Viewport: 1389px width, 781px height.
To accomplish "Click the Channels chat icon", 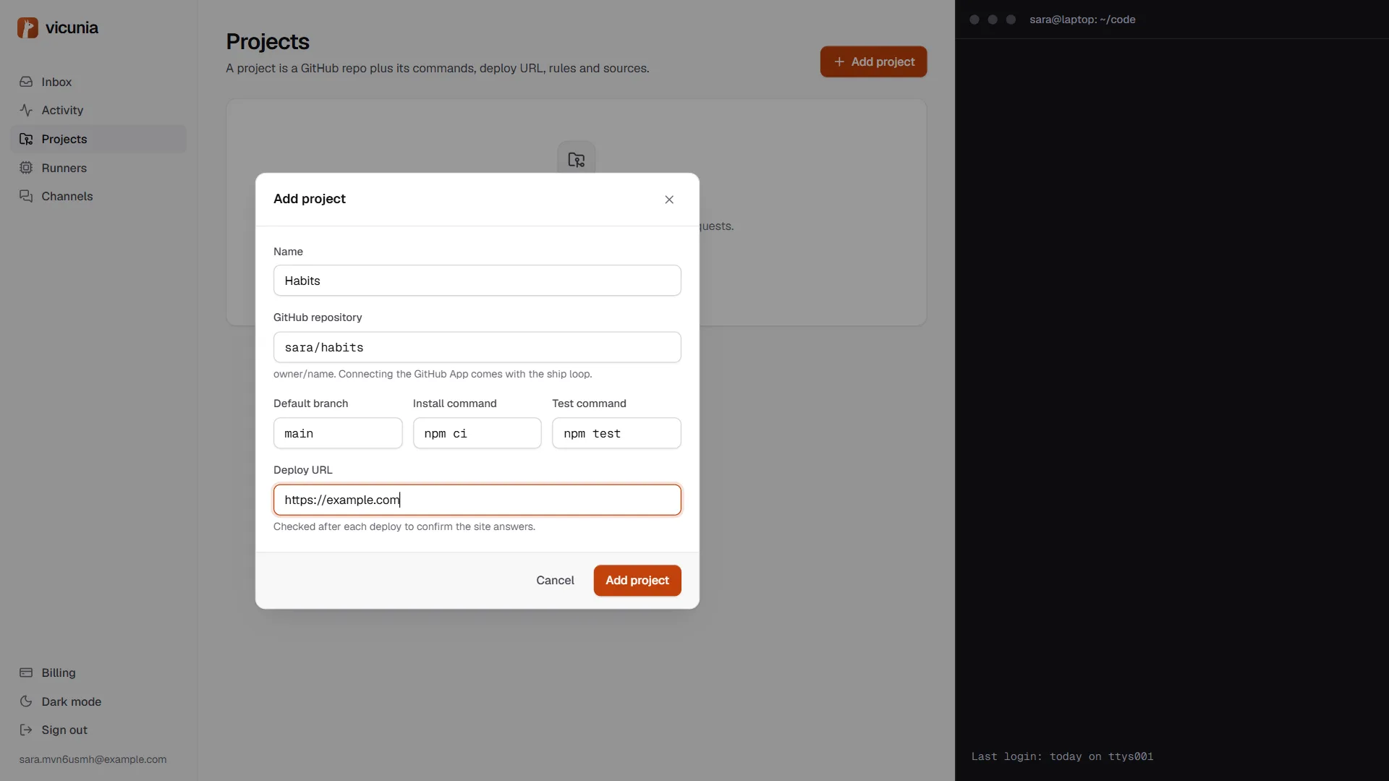I will click(26, 196).
